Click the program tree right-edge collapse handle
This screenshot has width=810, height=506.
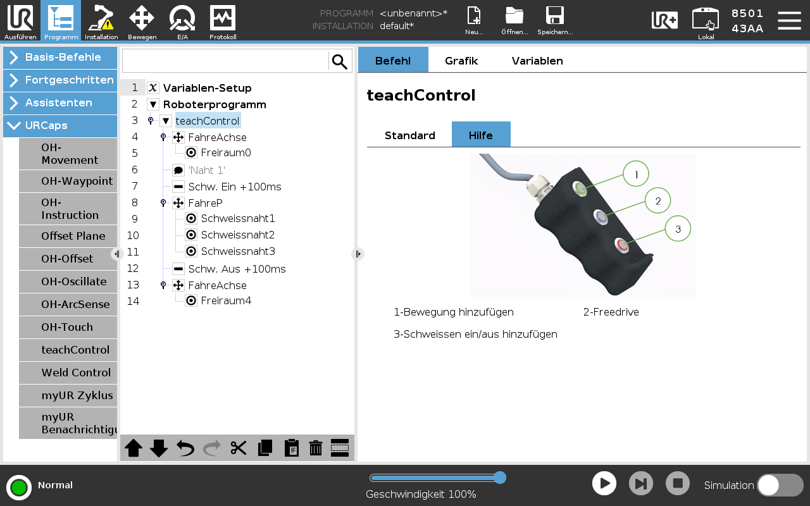point(358,254)
